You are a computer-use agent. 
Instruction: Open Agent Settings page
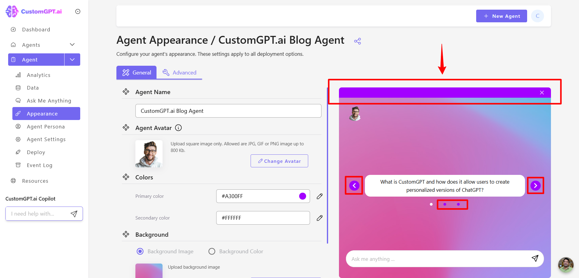click(46, 139)
